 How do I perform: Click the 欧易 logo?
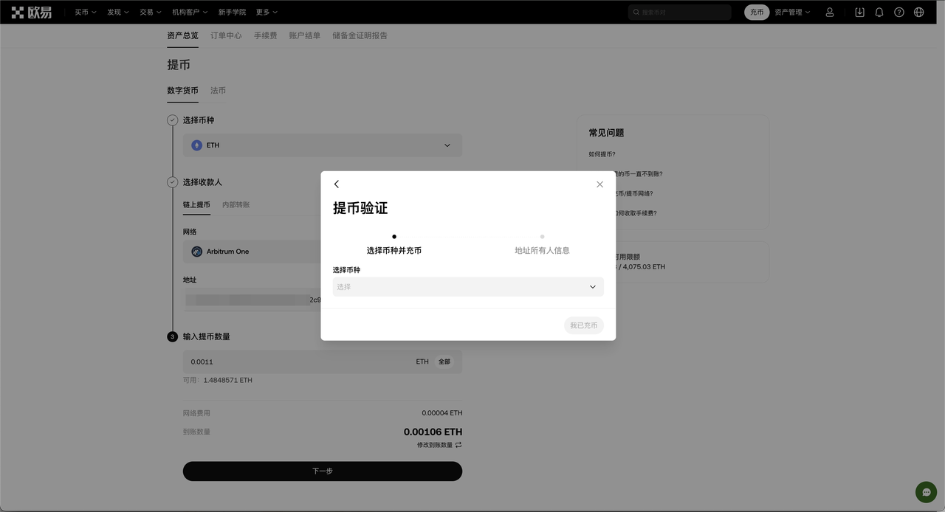click(x=32, y=13)
